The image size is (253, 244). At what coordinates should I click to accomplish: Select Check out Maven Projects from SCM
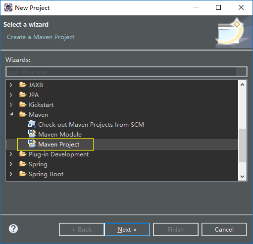click(x=91, y=125)
